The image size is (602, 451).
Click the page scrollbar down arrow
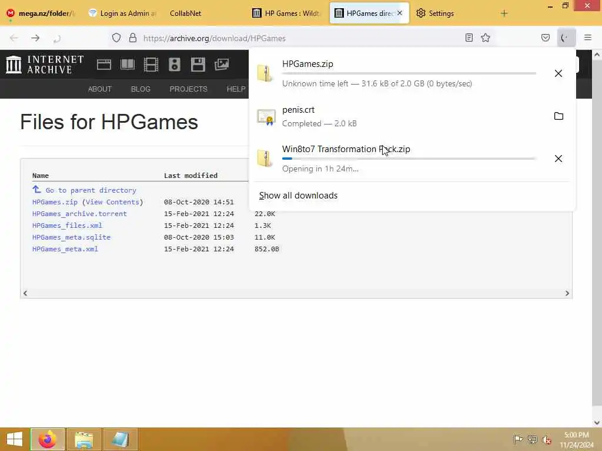pos(597,423)
